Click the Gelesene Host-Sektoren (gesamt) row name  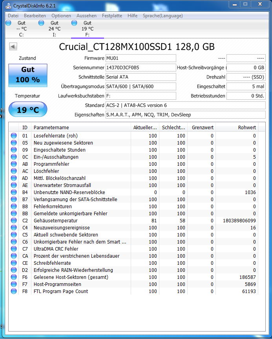(71, 277)
